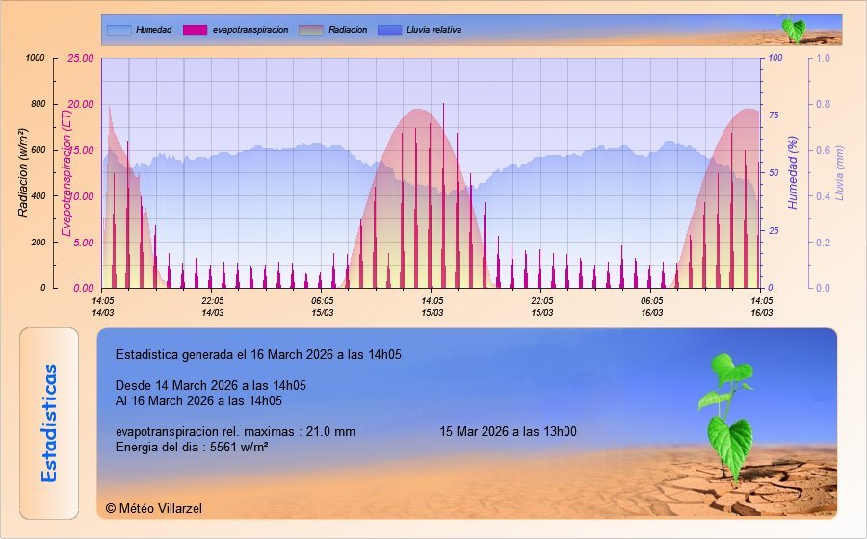The image size is (867, 539).
Task: Select the Evapotranspiracion (ET) axis title
Action: 66,173
